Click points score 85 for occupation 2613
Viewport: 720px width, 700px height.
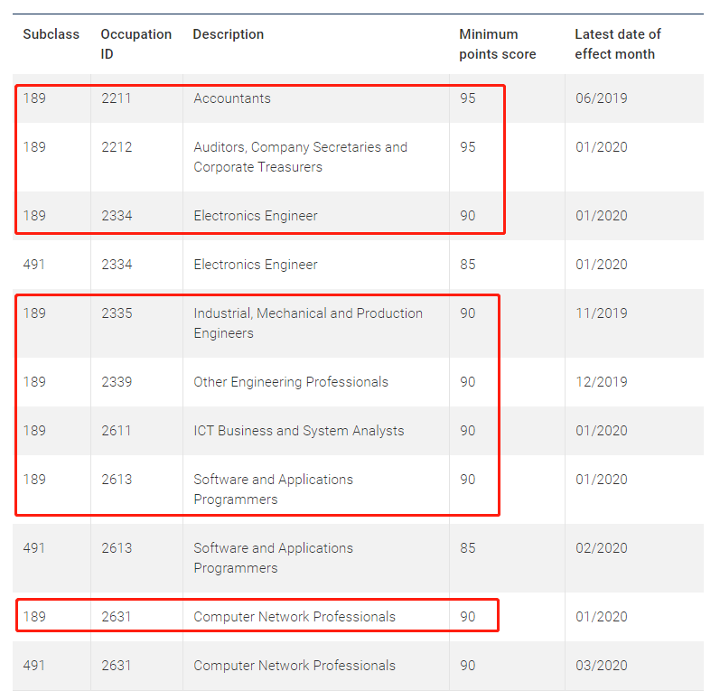coord(468,548)
